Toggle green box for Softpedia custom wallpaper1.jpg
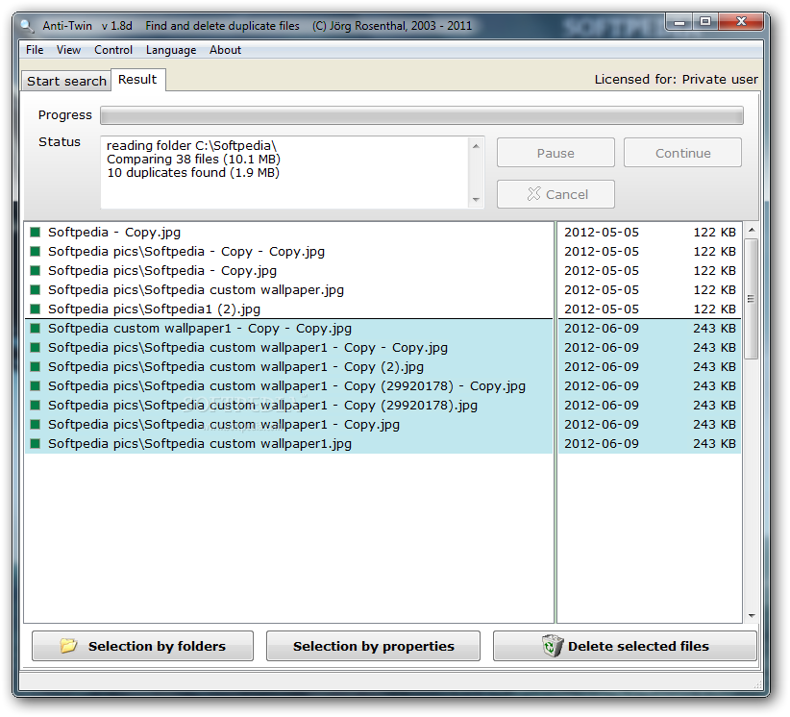The width and height of the screenshot is (790, 717). tap(36, 444)
